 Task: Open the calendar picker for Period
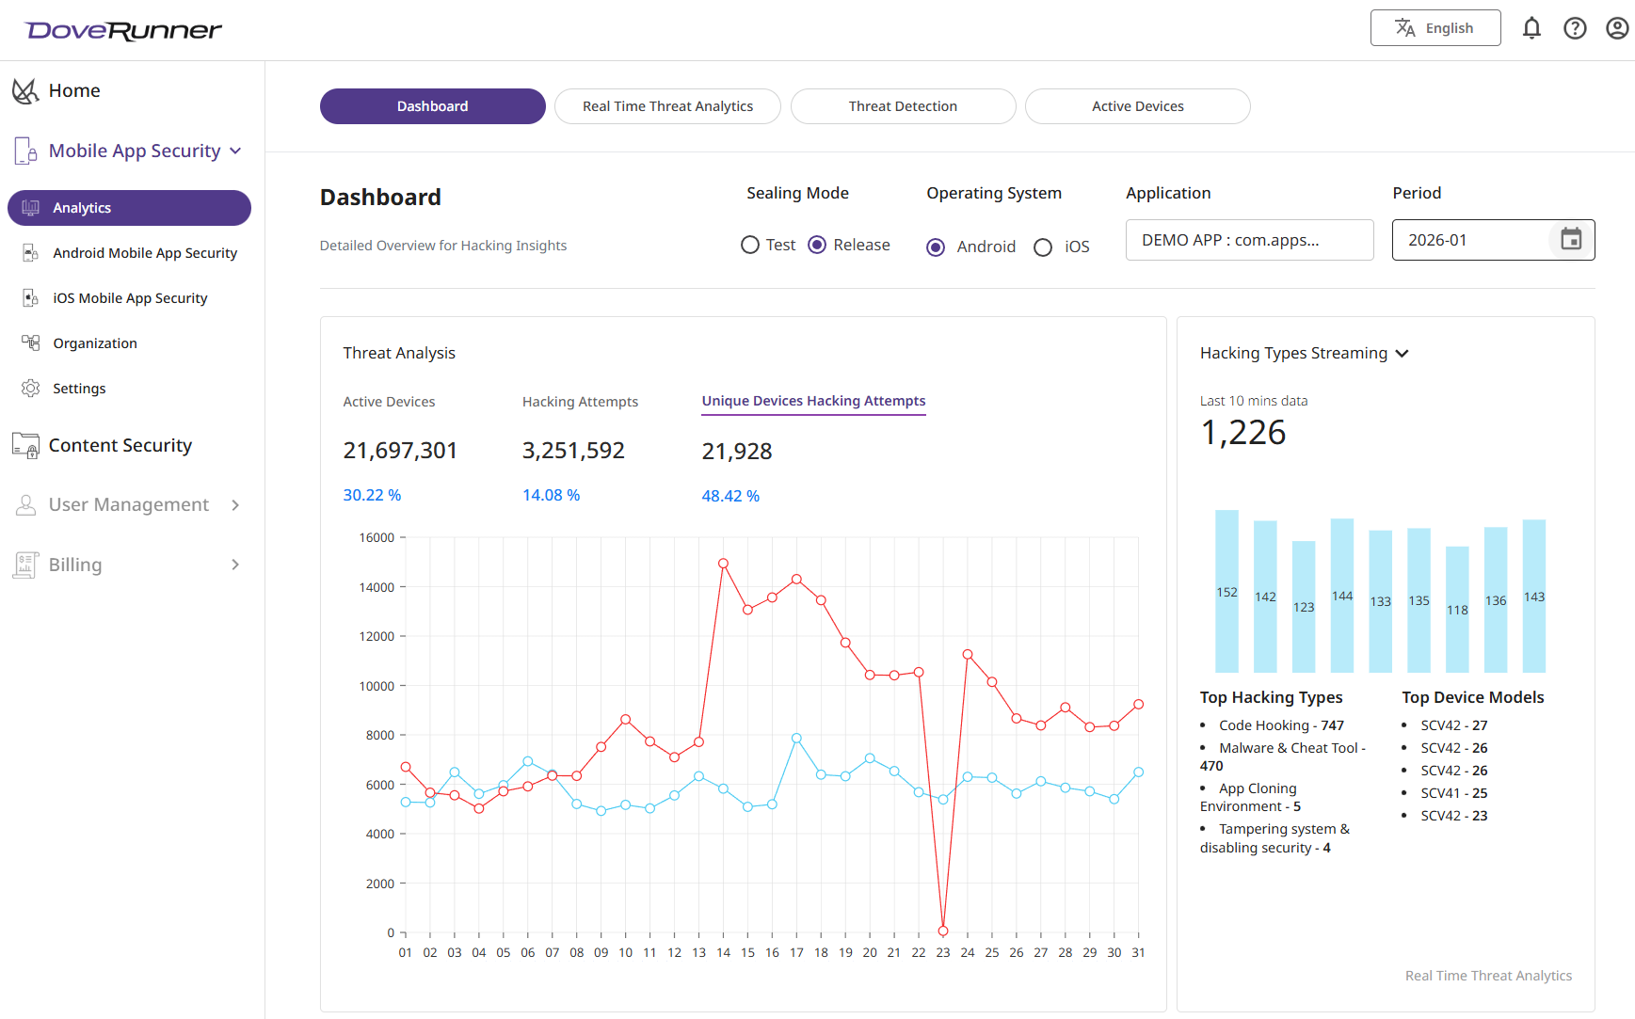[x=1570, y=240]
